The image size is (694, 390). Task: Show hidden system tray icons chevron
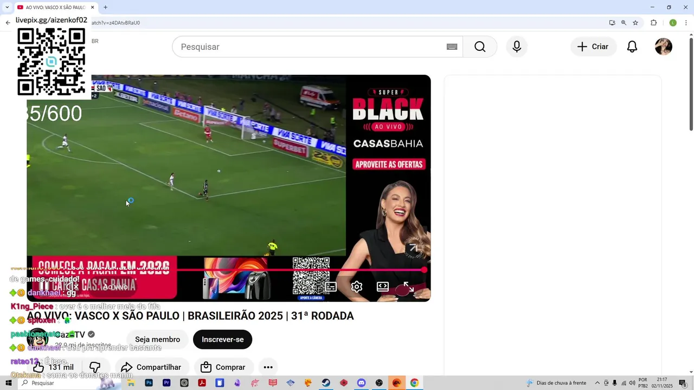pyautogui.click(x=597, y=383)
